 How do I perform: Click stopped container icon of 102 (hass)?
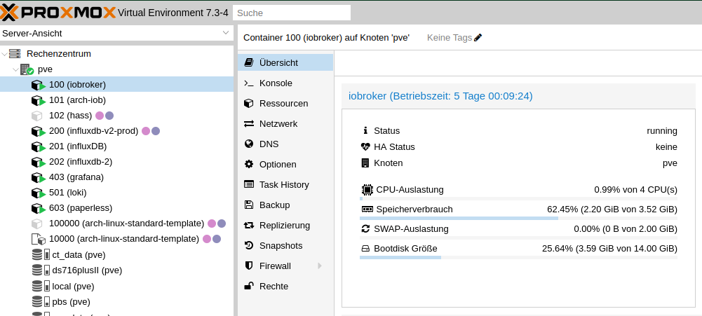tap(36, 116)
